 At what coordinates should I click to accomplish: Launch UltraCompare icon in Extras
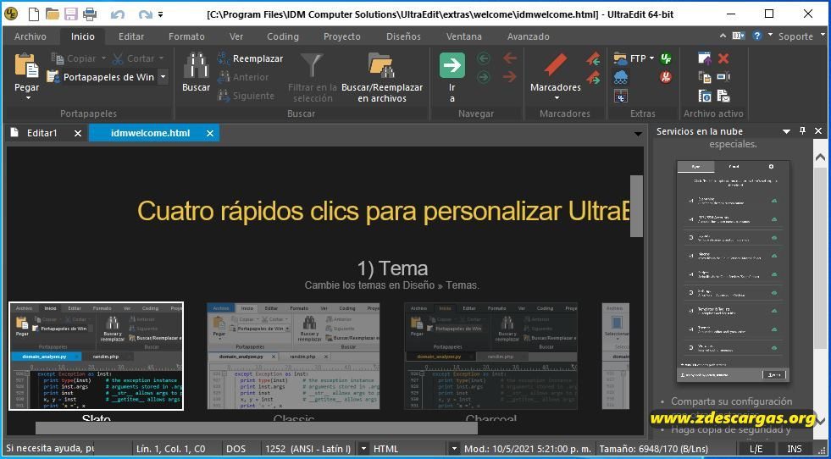[621, 96]
